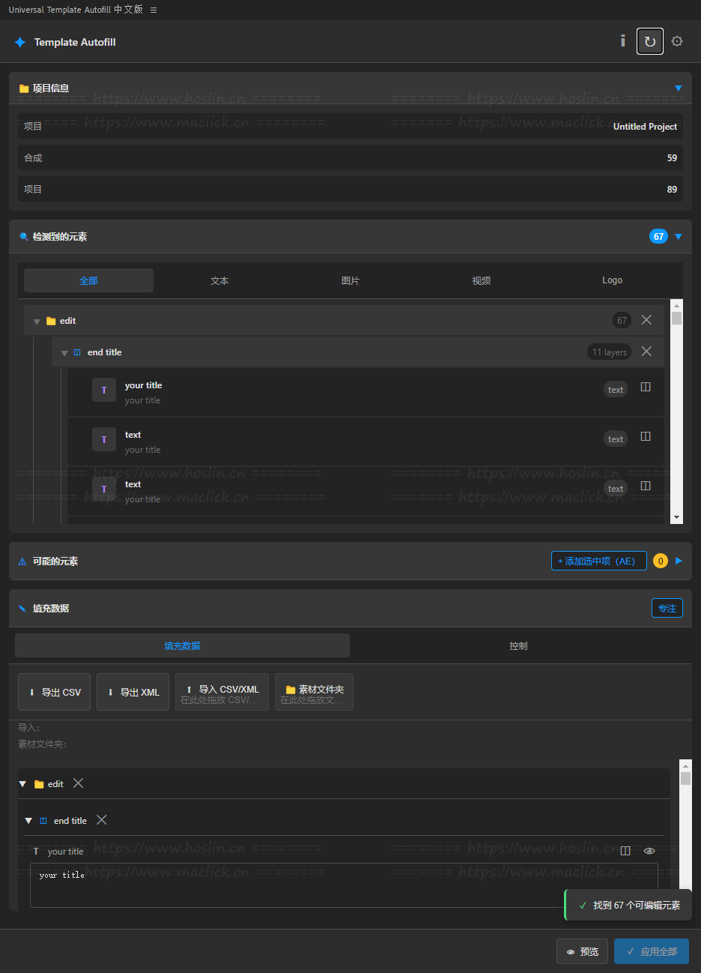Image resolution: width=701 pixels, height=973 pixels.
Task: Expand the 可能的元素 section arrow
Action: [x=679, y=561]
